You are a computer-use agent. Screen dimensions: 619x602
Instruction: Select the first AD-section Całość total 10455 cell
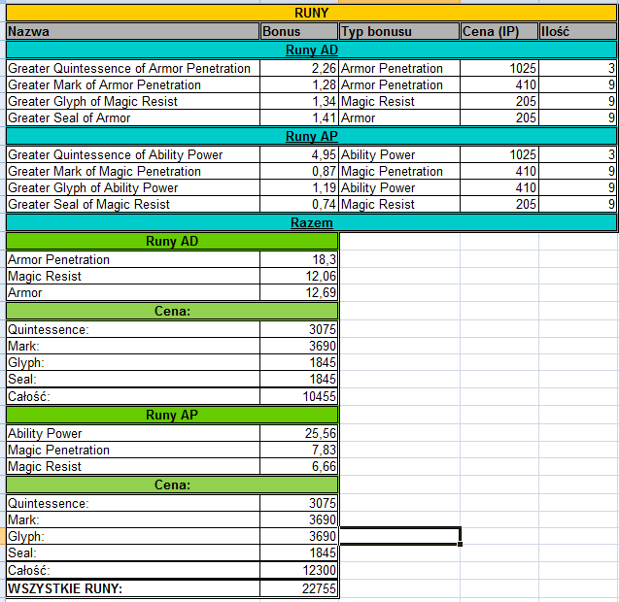[299, 396]
